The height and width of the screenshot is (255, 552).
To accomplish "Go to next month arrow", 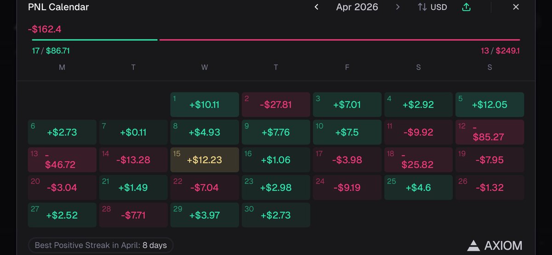I will click(398, 7).
